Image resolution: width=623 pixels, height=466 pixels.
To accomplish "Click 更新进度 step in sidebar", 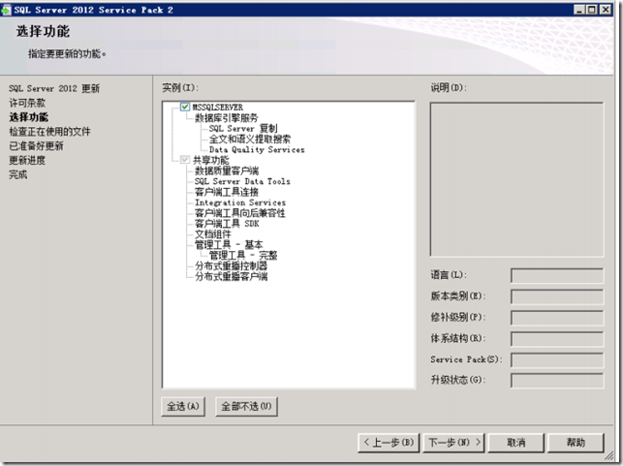I will pyautogui.click(x=27, y=160).
